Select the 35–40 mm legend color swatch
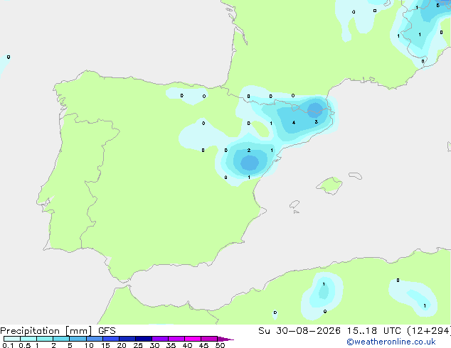Viewport: 451px width, 348px height. [x=176, y=339]
